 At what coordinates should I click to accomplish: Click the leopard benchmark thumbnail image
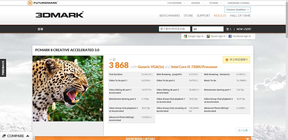click(x=68, y=88)
